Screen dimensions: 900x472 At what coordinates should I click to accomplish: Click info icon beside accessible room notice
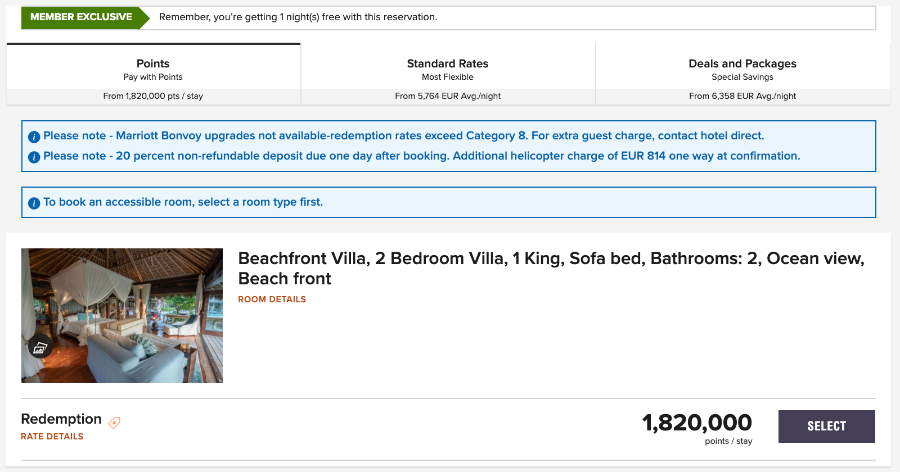(x=34, y=203)
